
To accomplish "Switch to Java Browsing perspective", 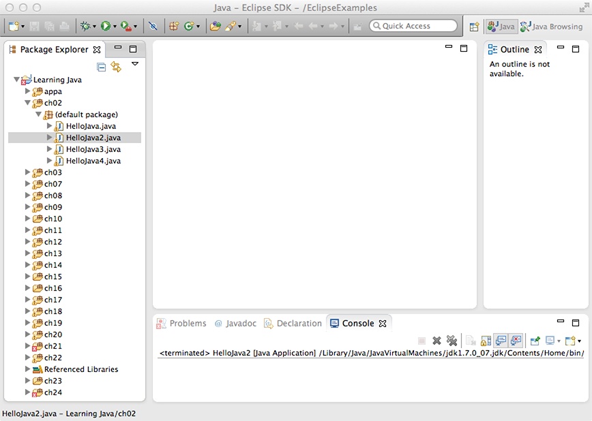I will click(x=552, y=27).
